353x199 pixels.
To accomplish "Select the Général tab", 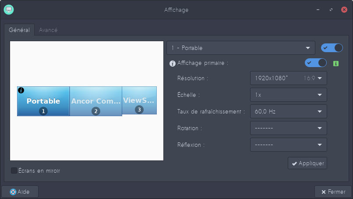I will coord(19,30).
